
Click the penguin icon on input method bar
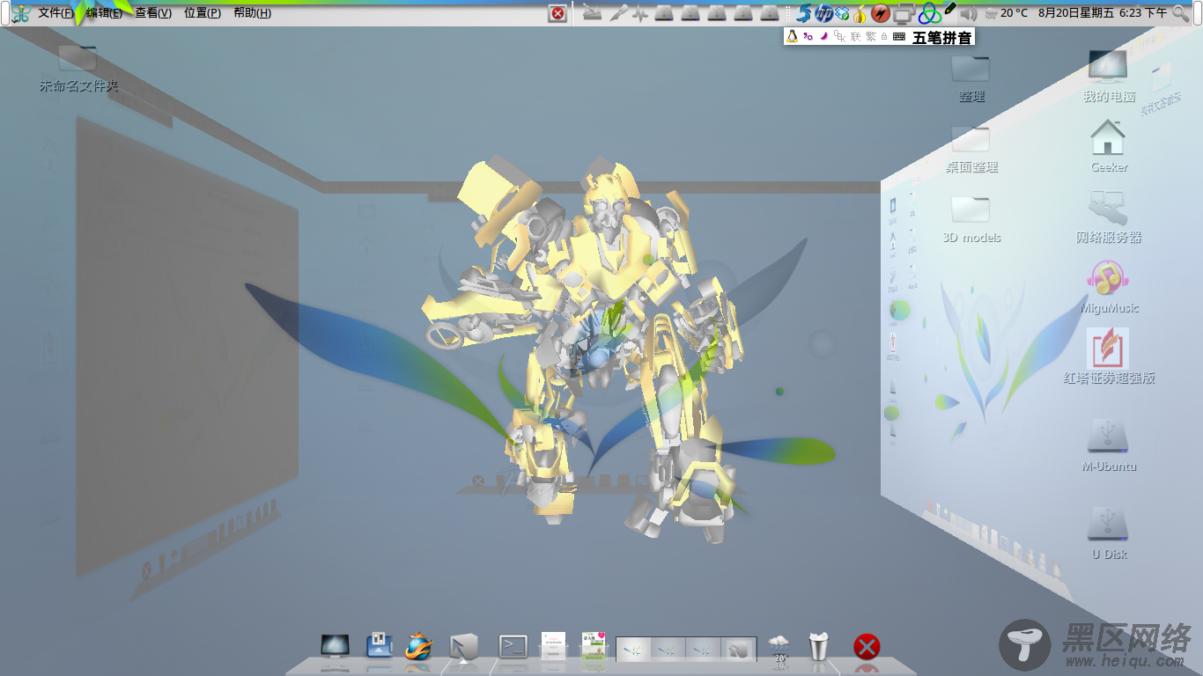[x=792, y=36]
